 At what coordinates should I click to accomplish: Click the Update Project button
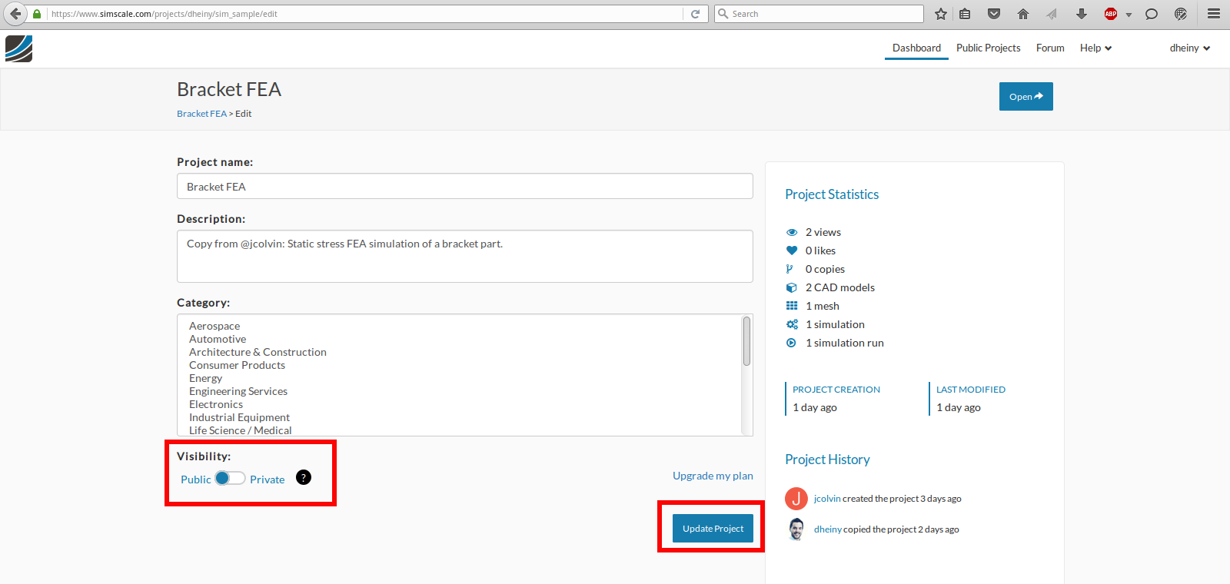click(713, 528)
